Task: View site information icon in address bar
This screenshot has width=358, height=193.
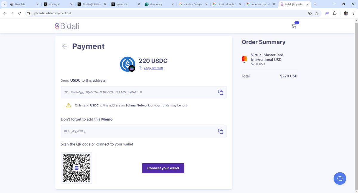Action: coord(29,13)
